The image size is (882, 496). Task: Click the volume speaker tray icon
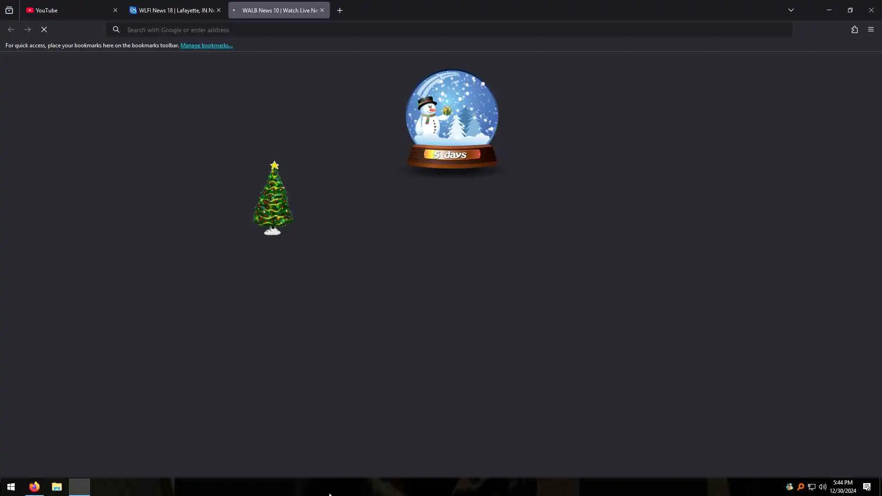(823, 487)
